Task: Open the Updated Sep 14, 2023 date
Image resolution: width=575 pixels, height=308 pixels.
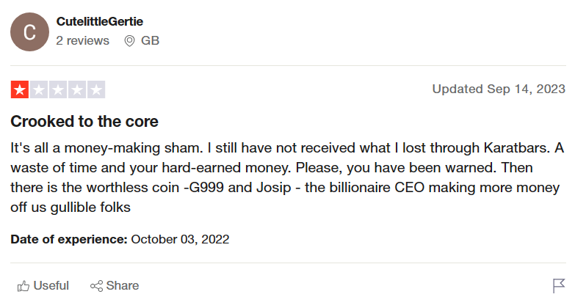Action: (x=499, y=89)
